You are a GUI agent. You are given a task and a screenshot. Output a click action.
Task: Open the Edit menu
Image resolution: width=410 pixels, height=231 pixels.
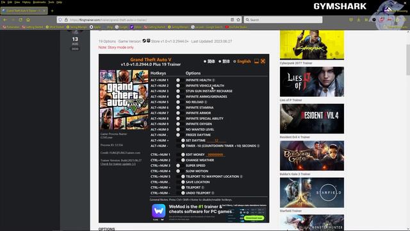coord(10,2)
